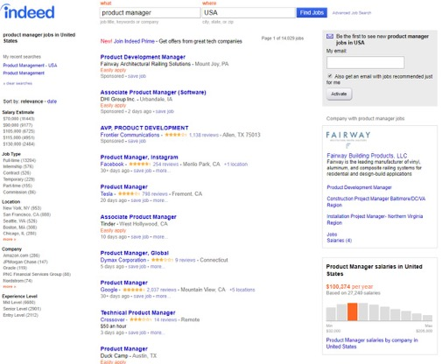The width and height of the screenshot is (442, 364).
Task: Click Facebook star rating icon
Action: 139,164
